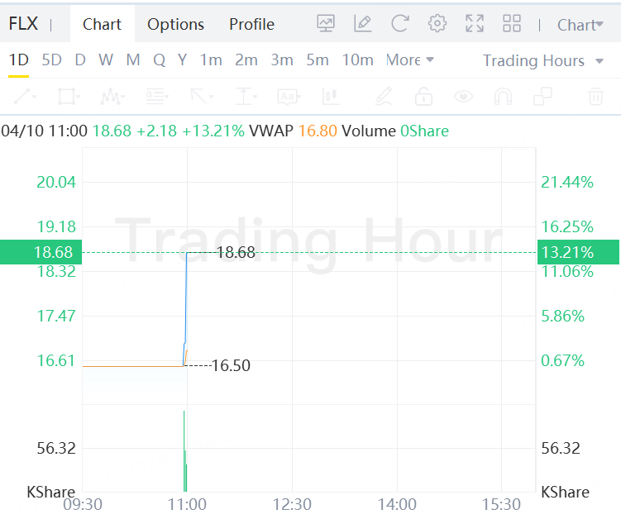
Task: Select the Q quarterly interval
Action: (x=160, y=60)
